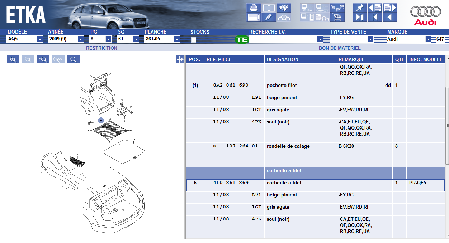Open the binoculars search tool
Viewport: 449px width, 243px height.
284,8
